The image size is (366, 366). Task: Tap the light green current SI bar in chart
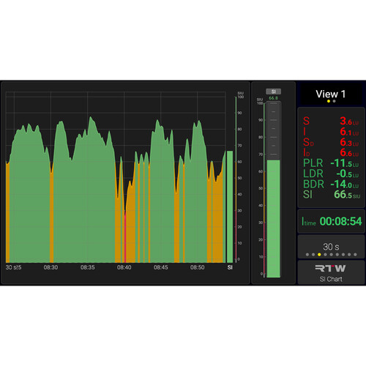coord(230,206)
